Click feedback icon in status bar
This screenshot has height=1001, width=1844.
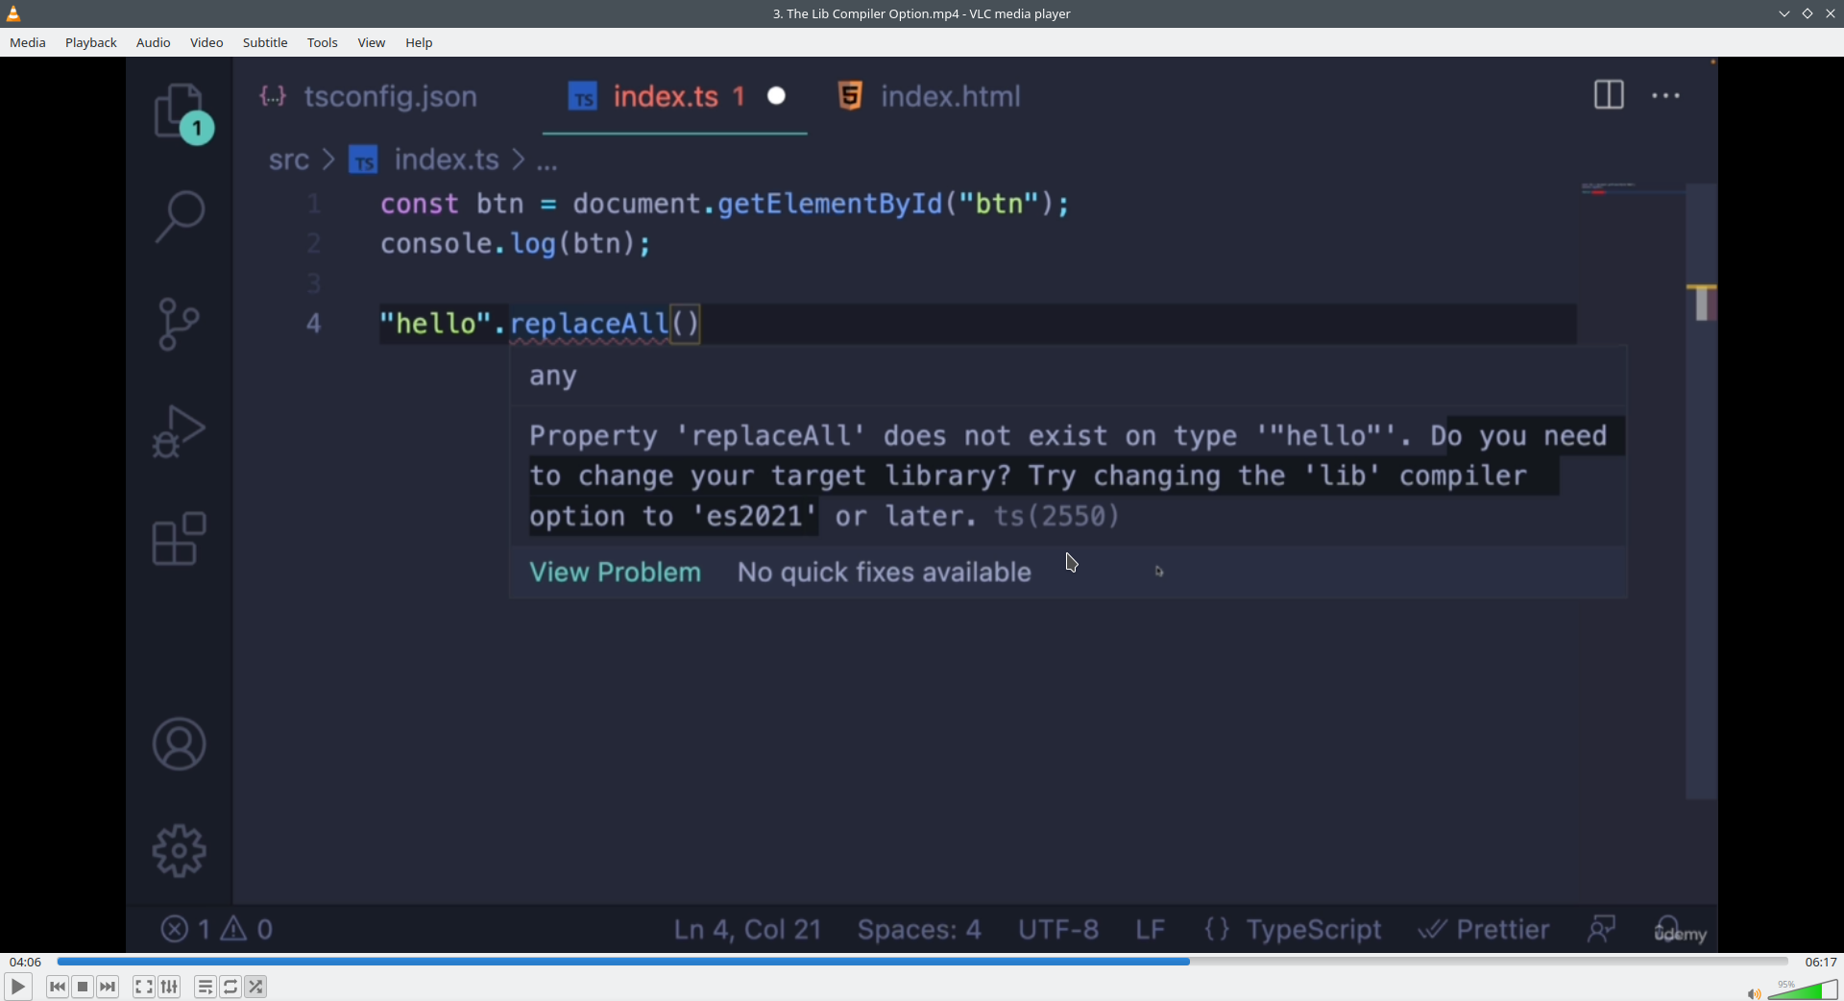pyautogui.click(x=1602, y=929)
